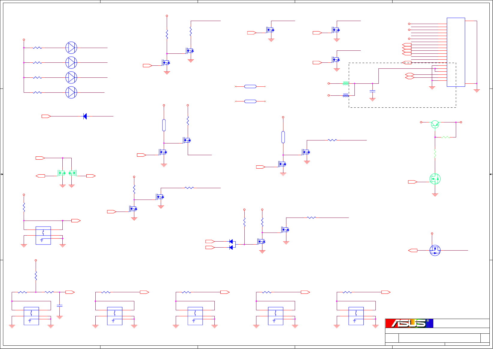Image resolution: width=493 pixels, height=349 pixels.
Task: Select the upper horizontal jumper pill symbol
Action: [250, 86]
